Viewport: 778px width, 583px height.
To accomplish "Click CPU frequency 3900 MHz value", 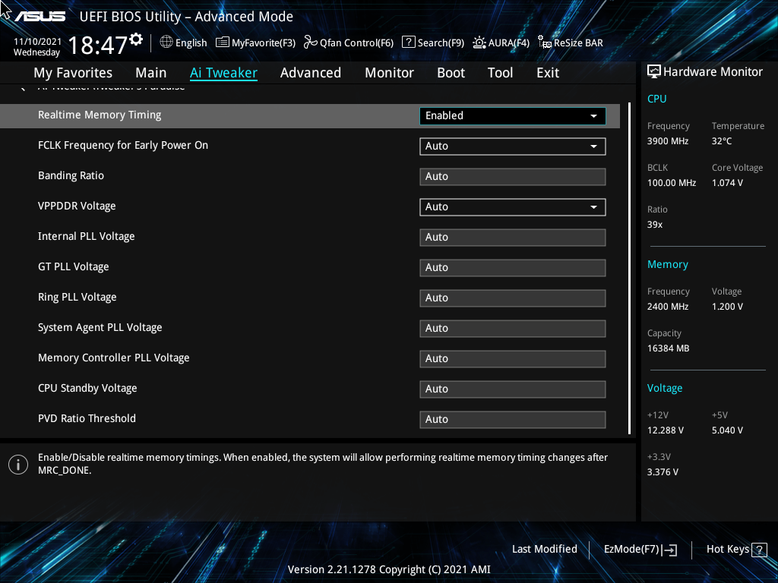I will (668, 140).
